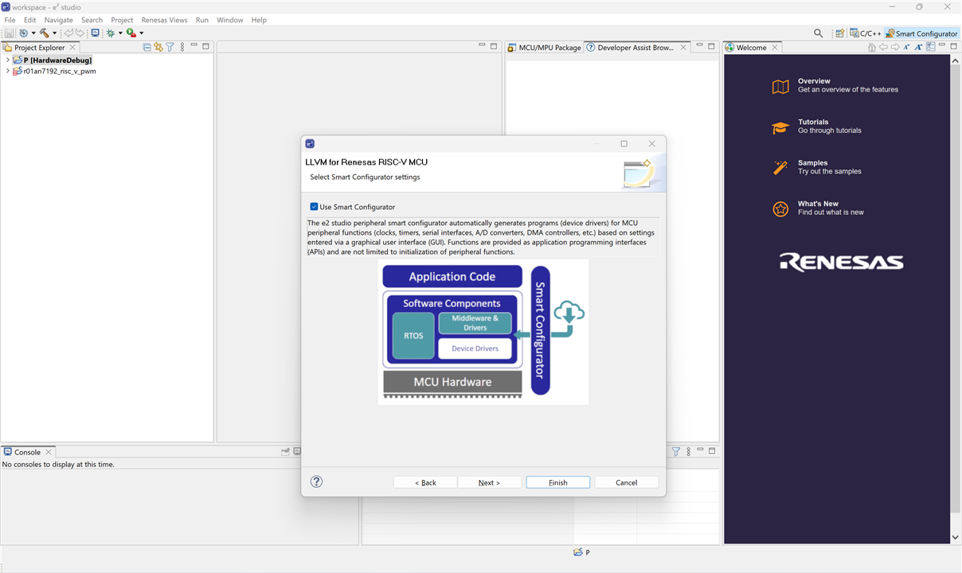The width and height of the screenshot is (962, 573).
Task: Click the search magnifier in toolbar
Action: (x=818, y=33)
